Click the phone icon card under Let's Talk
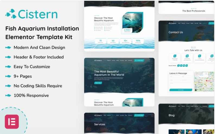The image size is (215, 134). 175,58
